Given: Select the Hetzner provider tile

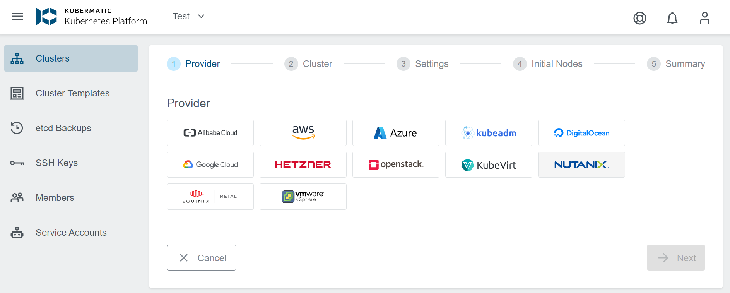Looking at the screenshot, I should [303, 164].
